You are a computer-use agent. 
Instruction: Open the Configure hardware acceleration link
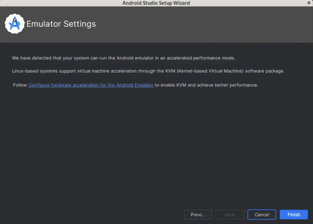click(x=90, y=85)
